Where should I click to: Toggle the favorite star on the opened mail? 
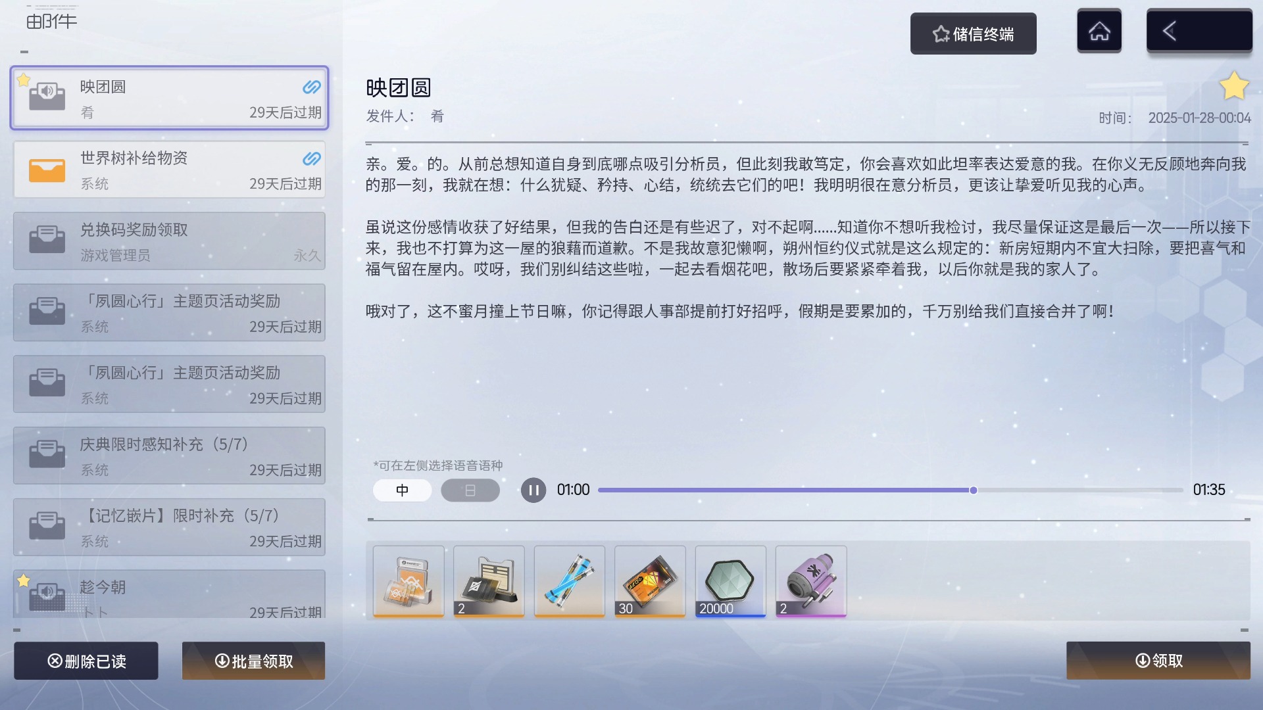tap(1235, 83)
